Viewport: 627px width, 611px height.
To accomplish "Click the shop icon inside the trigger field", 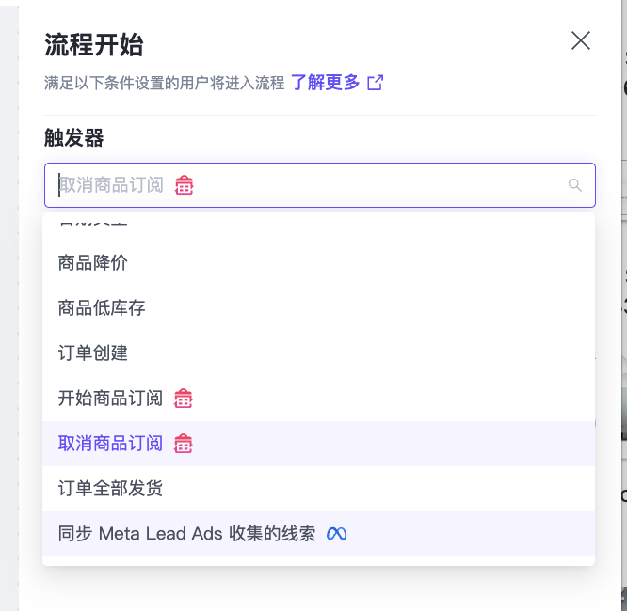I will (x=185, y=185).
